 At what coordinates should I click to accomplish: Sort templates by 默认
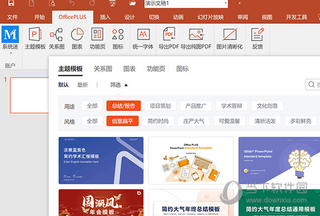pos(63,84)
